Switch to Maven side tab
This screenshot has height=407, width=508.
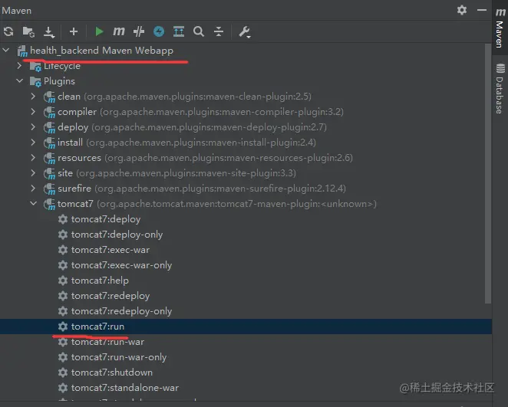(500, 28)
